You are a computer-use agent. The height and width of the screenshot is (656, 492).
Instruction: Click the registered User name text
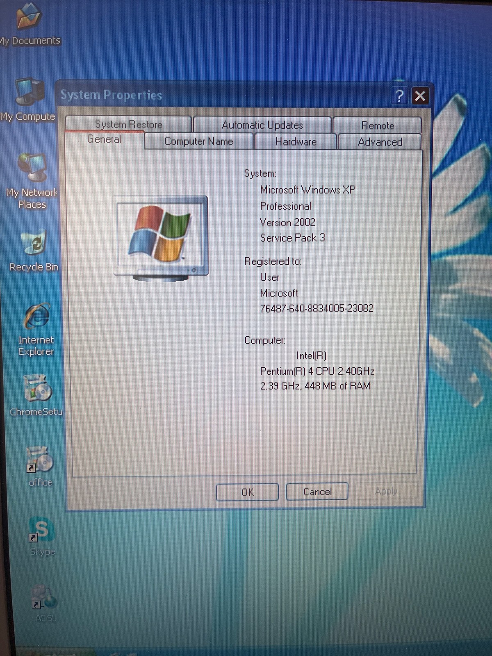click(270, 278)
